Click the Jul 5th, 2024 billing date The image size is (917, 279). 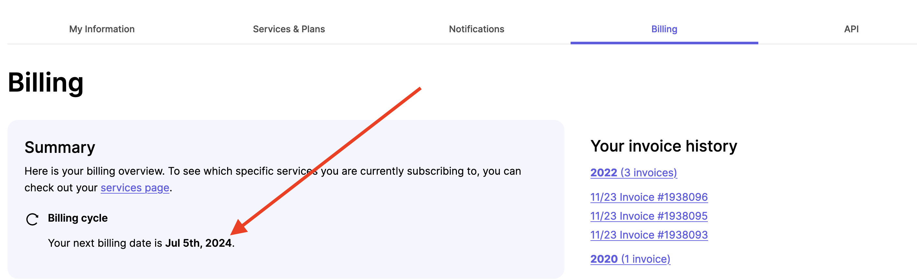coord(198,243)
